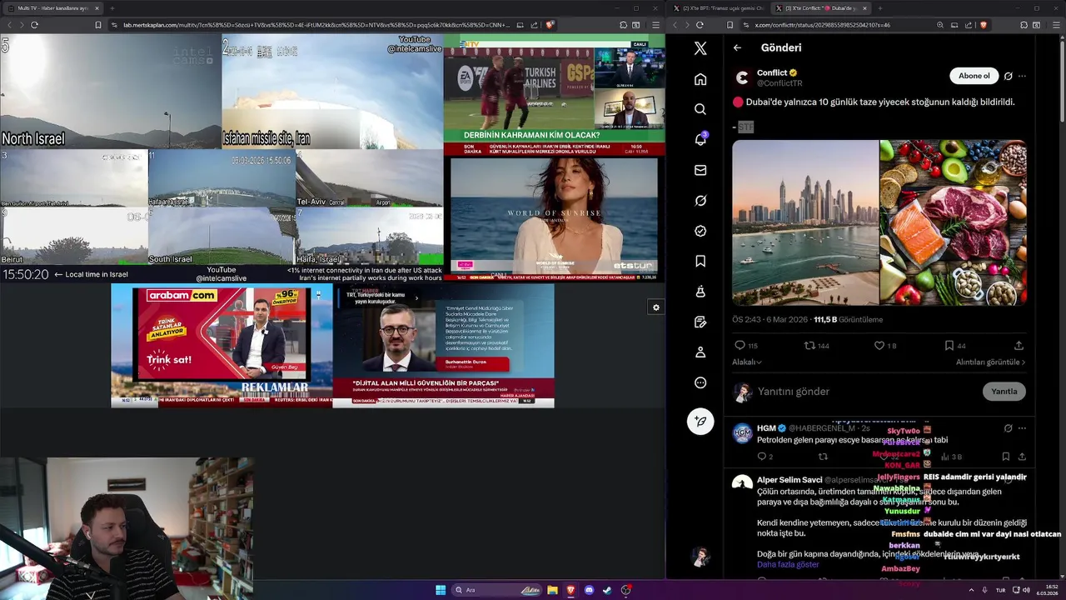Open X messages envelope icon

click(x=700, y=170)
